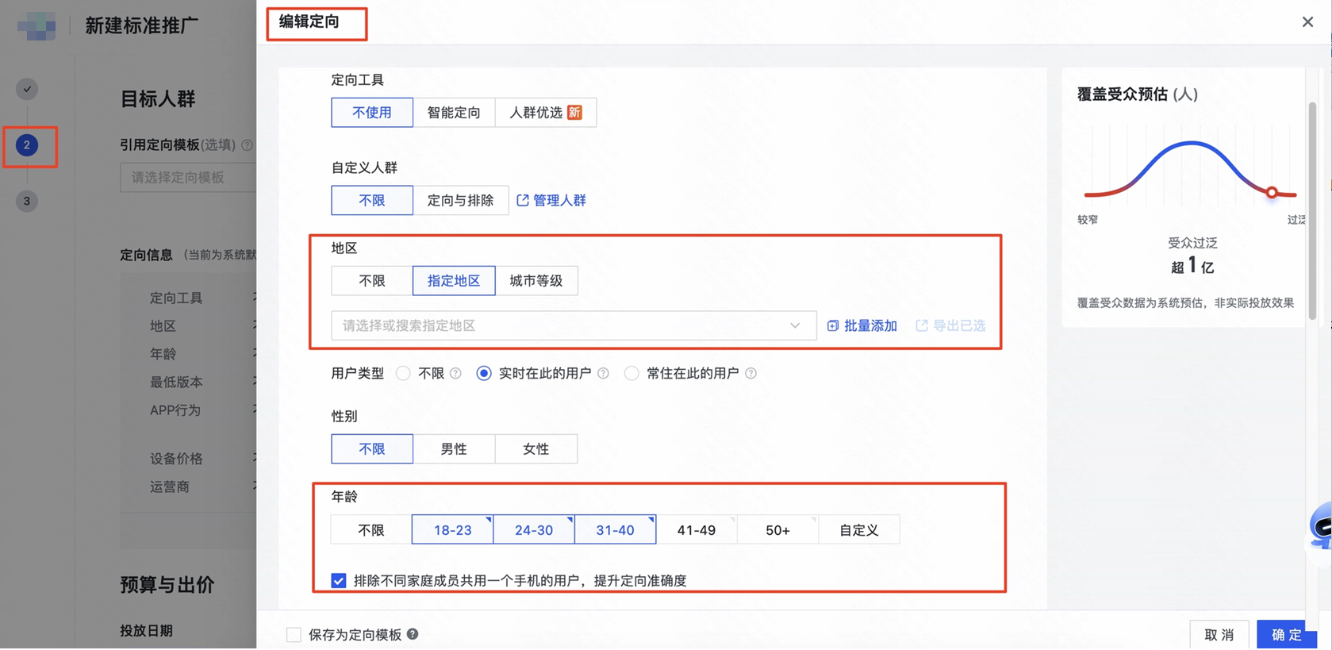The image size is (1332, 650).
Task: Click the completed step one checkmark
Action: (27, 89)
